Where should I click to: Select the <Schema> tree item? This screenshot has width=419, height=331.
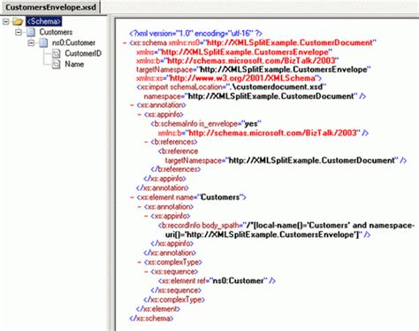point(43,21)
